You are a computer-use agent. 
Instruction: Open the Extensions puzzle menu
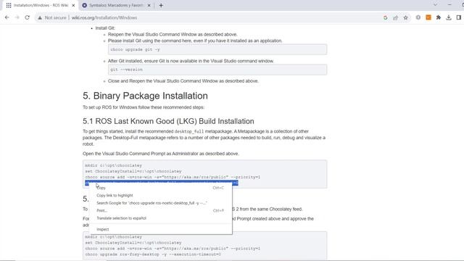(439, 17)
